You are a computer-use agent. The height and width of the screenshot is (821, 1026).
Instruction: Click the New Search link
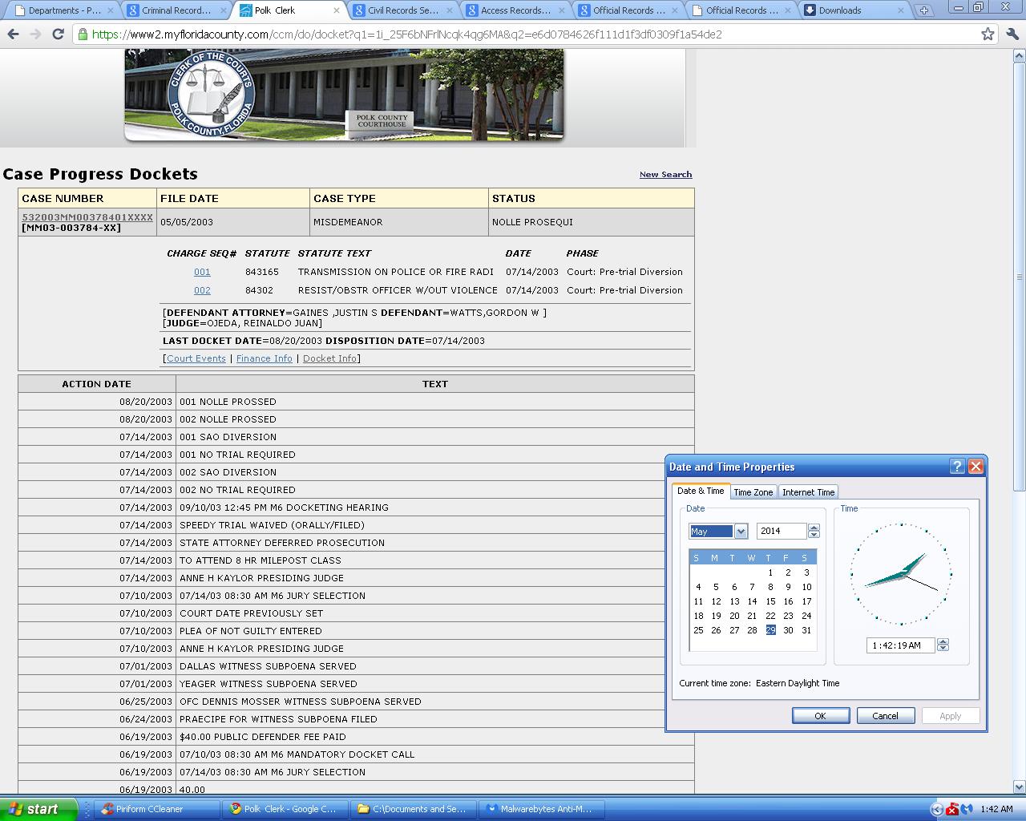click(665, 174)
